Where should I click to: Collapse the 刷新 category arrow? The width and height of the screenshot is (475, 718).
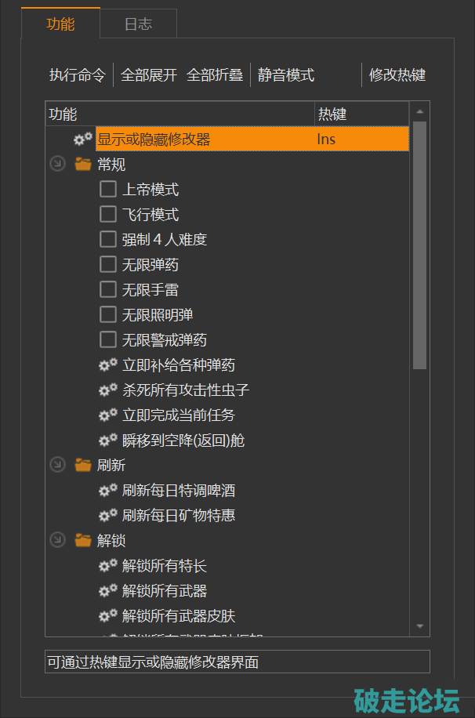[57, 466]
